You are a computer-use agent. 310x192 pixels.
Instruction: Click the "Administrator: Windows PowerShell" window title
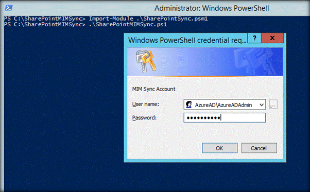click(212, 8)
